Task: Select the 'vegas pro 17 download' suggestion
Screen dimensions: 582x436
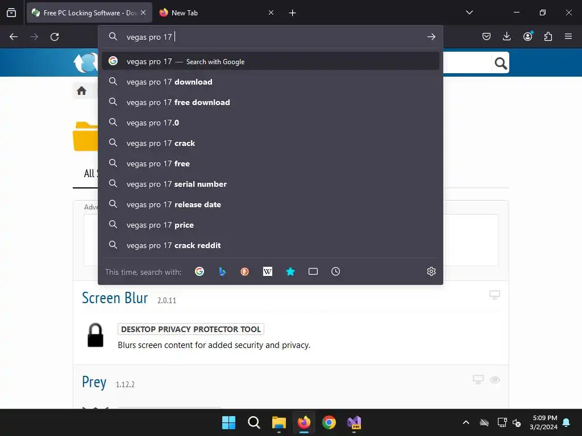Action: 270,82
